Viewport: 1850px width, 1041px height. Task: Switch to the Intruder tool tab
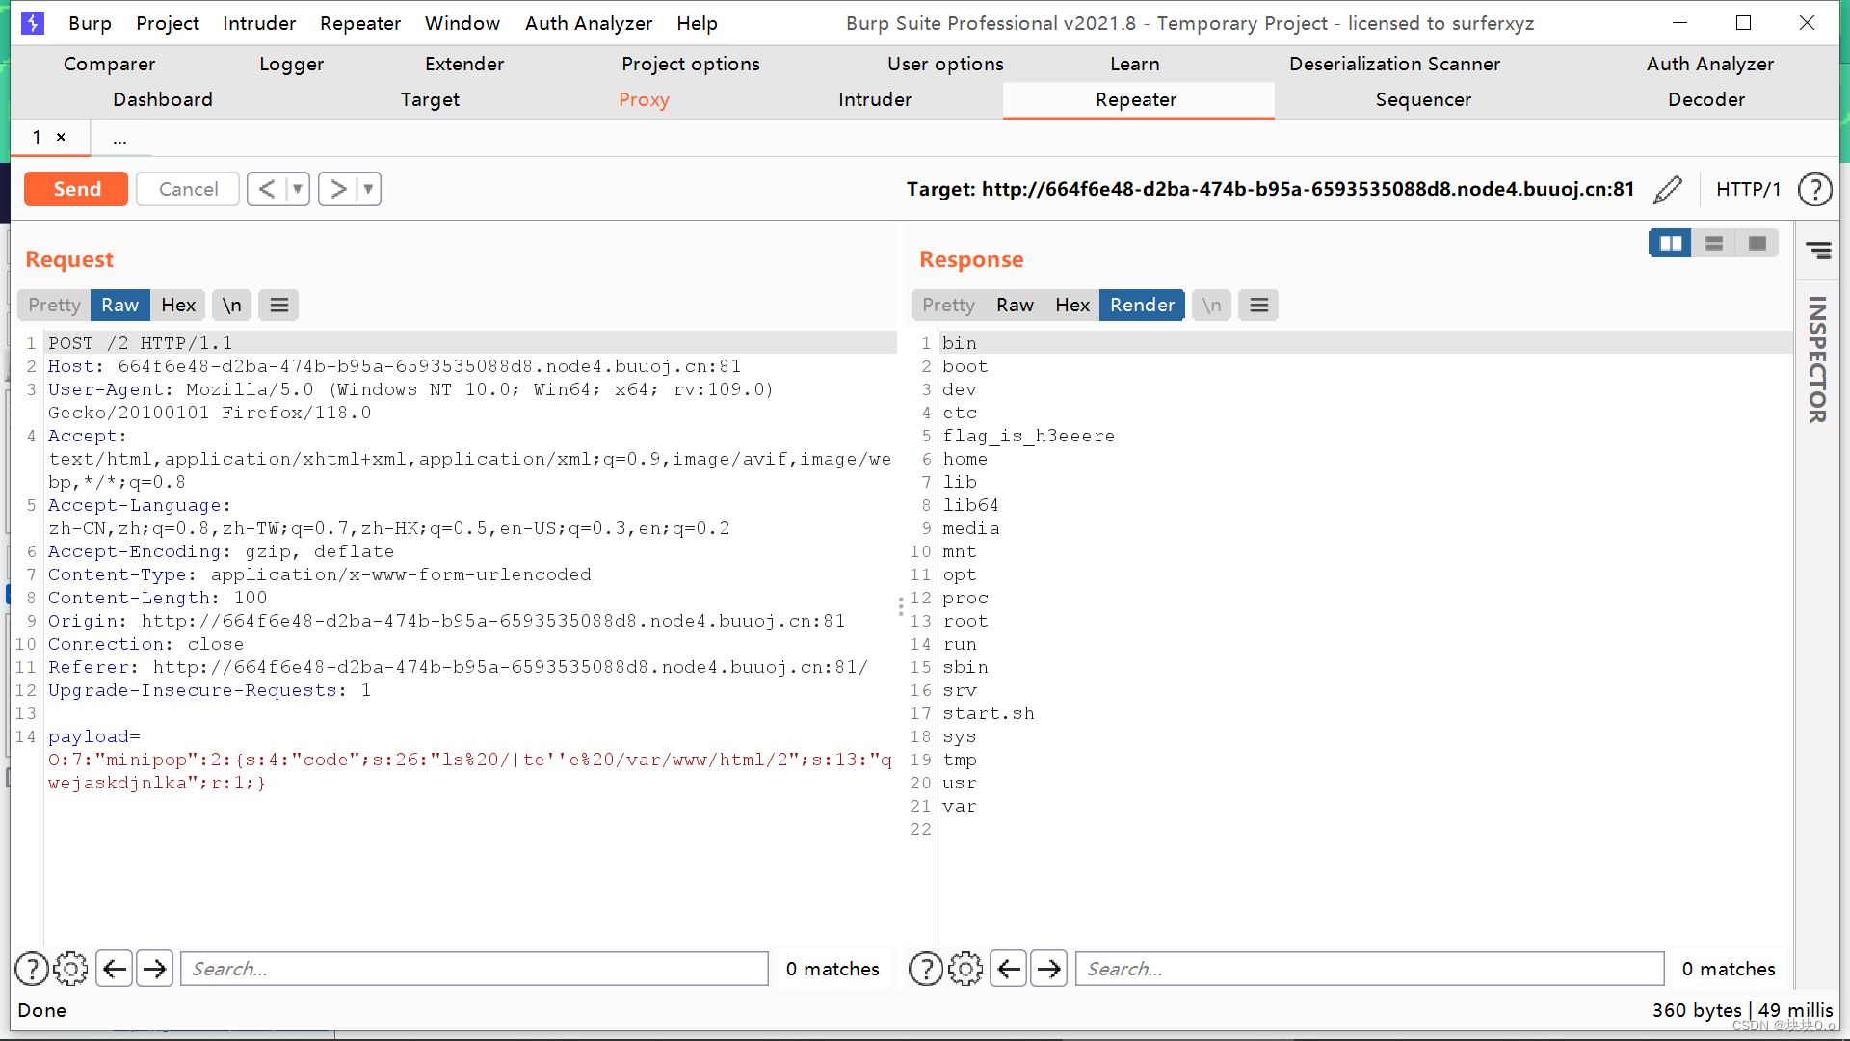[x=875, y=100]
